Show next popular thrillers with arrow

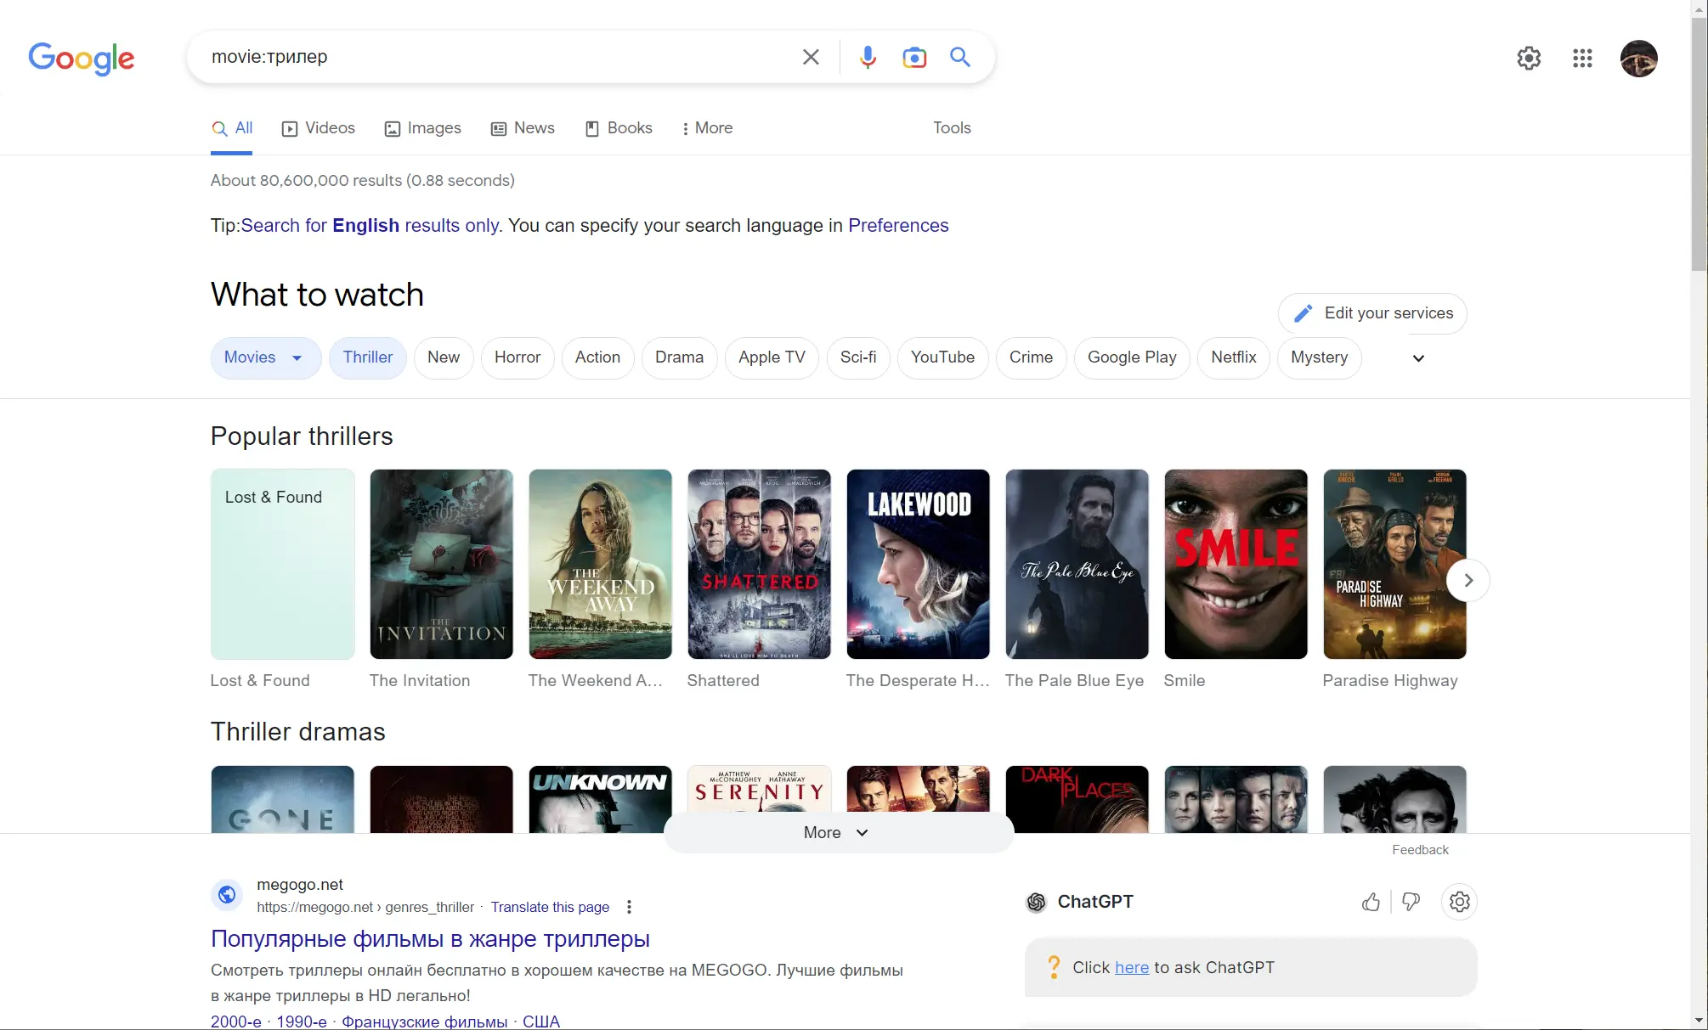pyautogui.click(x=1468, y=581)
